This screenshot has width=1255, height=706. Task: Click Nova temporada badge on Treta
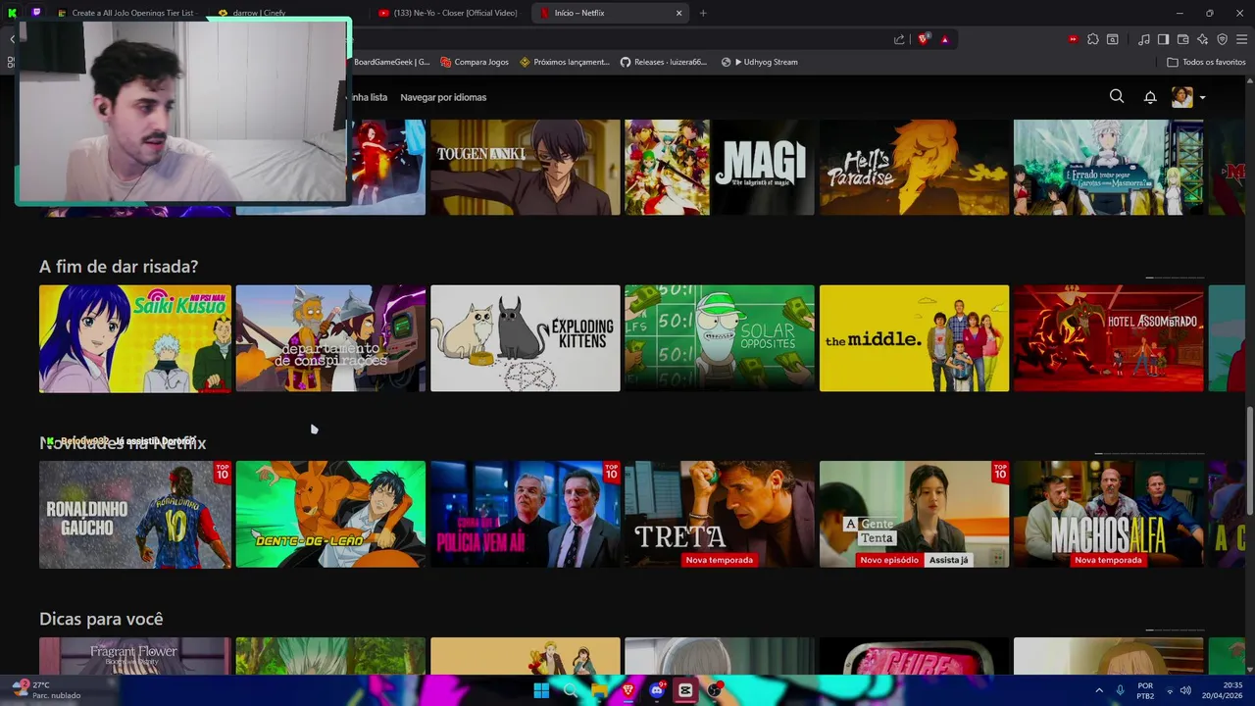(x=720, y=560)
